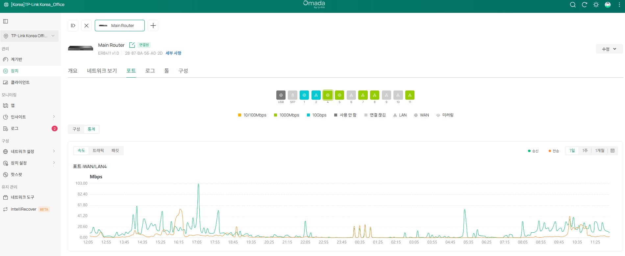
Task: Expand the 네트워크 설정 sidebar menu
Action: click(x=29, y=151)
